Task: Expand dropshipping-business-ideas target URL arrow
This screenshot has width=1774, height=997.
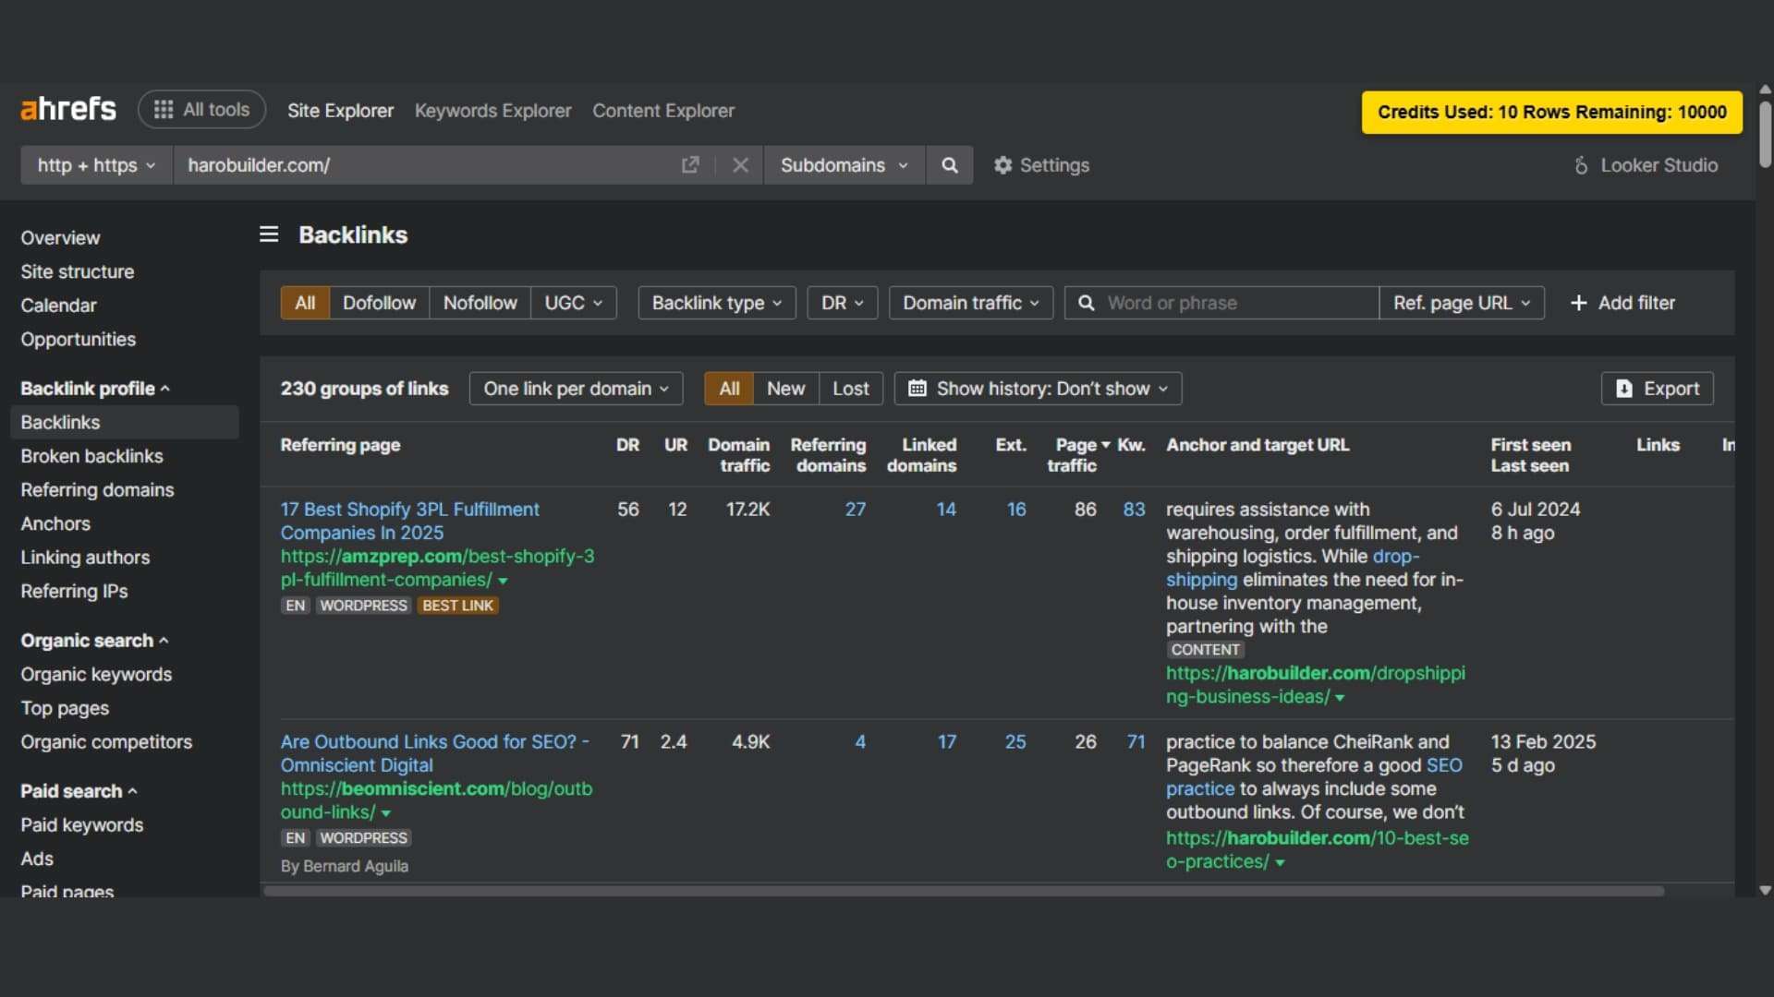Action: 1340,699
